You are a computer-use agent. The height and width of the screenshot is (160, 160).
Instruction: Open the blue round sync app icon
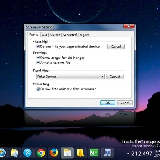click(x=27, y=153)
